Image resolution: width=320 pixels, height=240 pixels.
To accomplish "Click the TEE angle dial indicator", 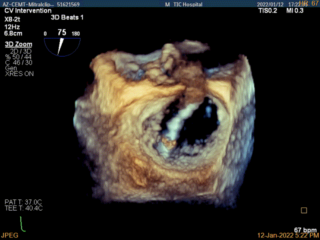I will pyautogui.click(x=62, y=46).
